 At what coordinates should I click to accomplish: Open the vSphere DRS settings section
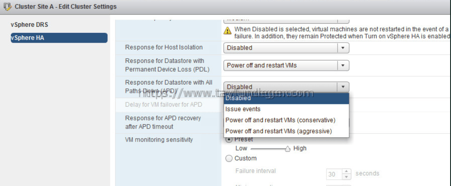point(29,25)
